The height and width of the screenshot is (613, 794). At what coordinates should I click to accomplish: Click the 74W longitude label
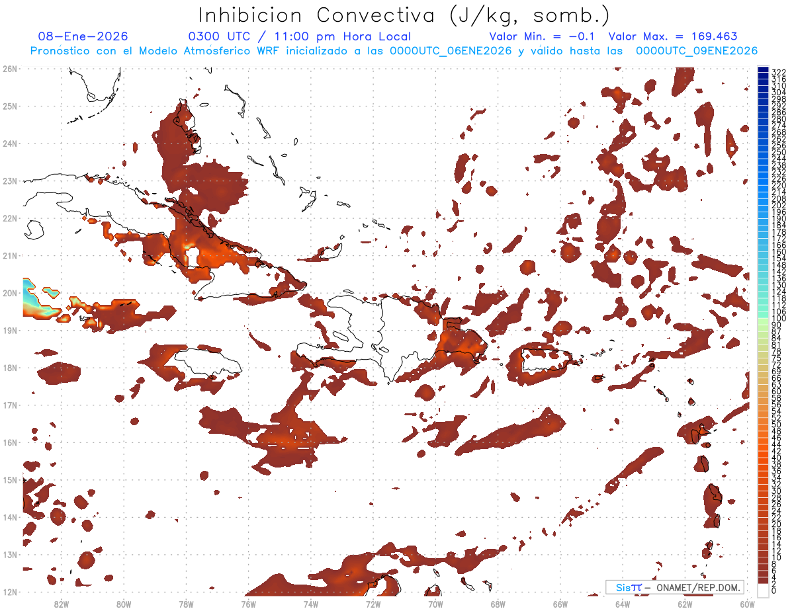point(311,604)
